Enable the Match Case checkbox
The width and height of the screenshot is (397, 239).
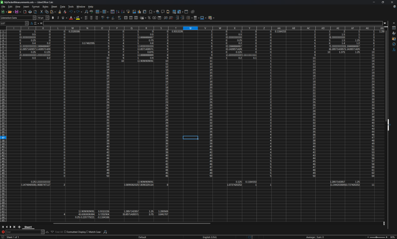(88, 232)
